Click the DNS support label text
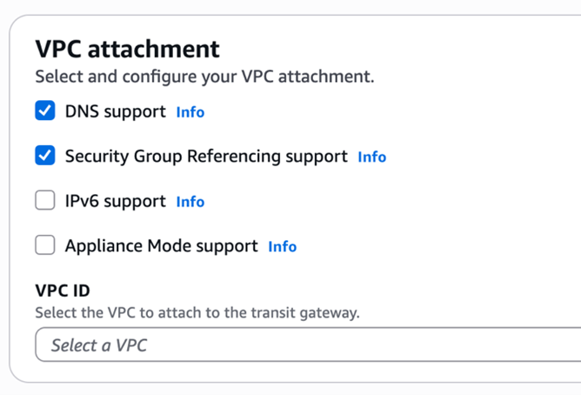 click(115, 111)
